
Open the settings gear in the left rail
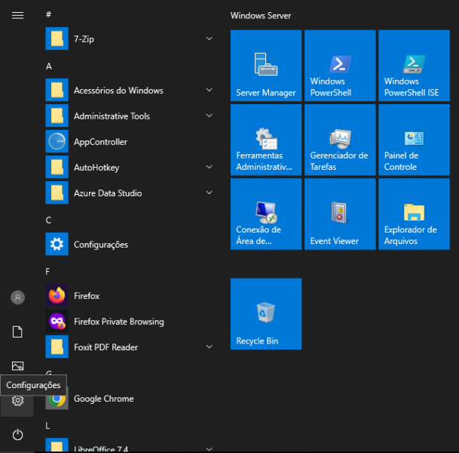click(x=17, y=400)
